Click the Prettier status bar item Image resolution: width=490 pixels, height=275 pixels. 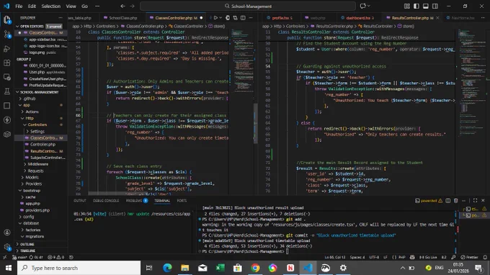pos(470,257)
